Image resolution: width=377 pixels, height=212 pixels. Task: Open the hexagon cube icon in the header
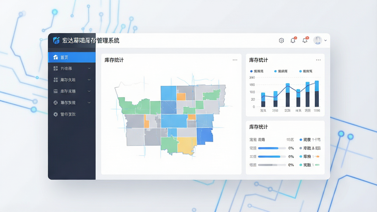(x=281, y=40)
